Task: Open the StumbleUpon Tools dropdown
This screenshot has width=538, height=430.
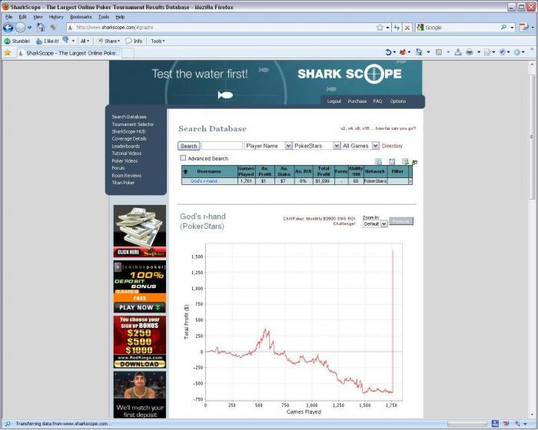Action: click(158, 41)
